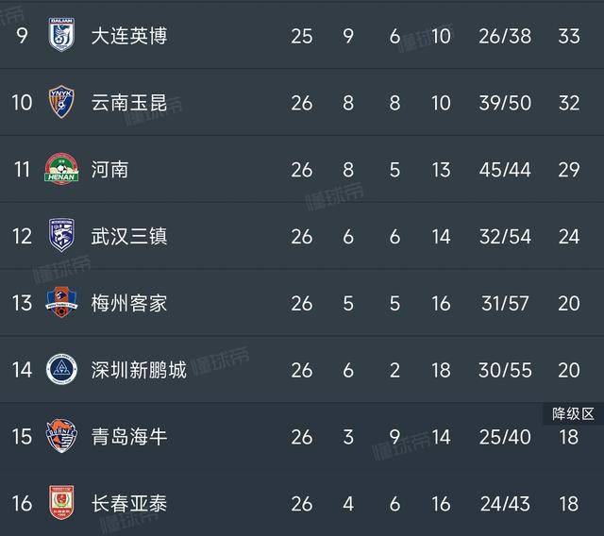The height and width of the screenshot is (536, 604).
Task: Select the 长春亚泰 team name
Action: click(129, 503)
